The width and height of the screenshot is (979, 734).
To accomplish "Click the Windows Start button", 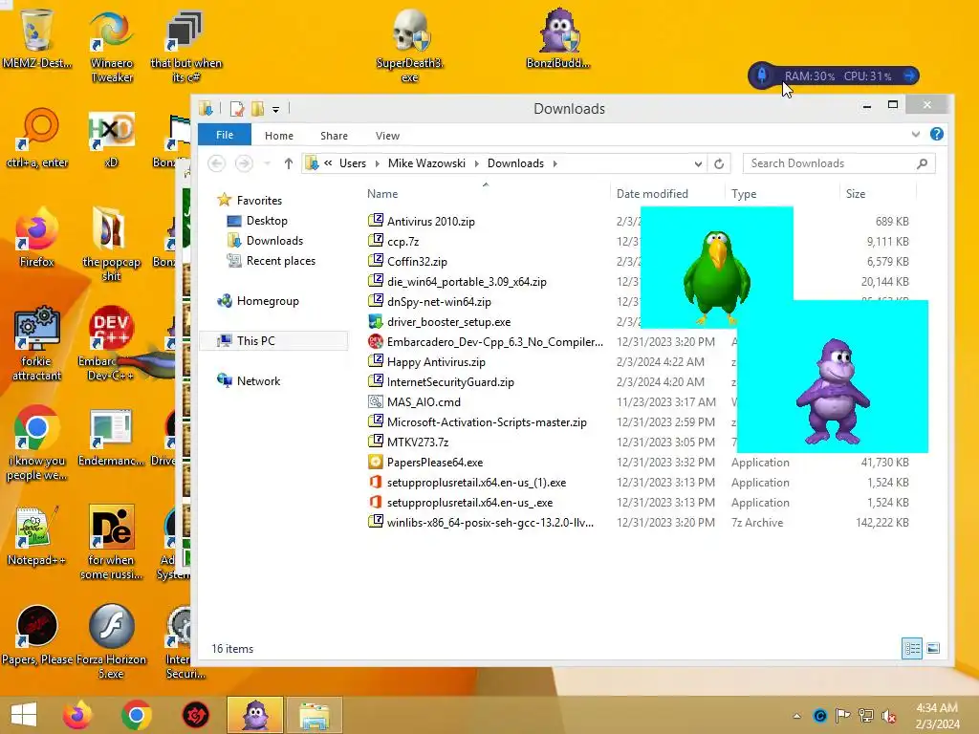I will (x=24, y=715).
